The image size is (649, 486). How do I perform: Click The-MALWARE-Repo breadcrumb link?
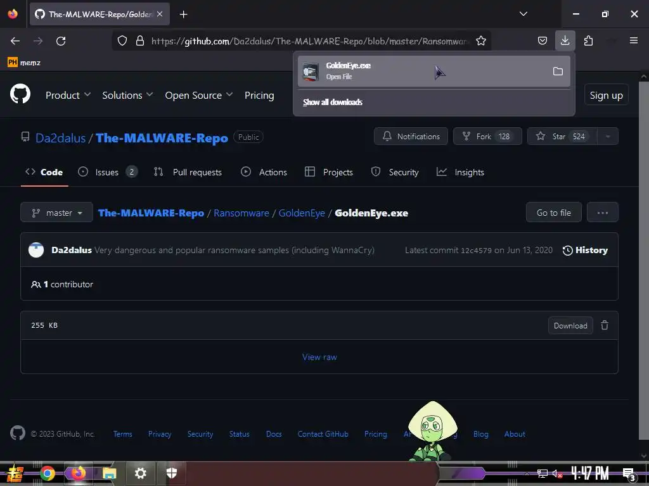(151, 213)
